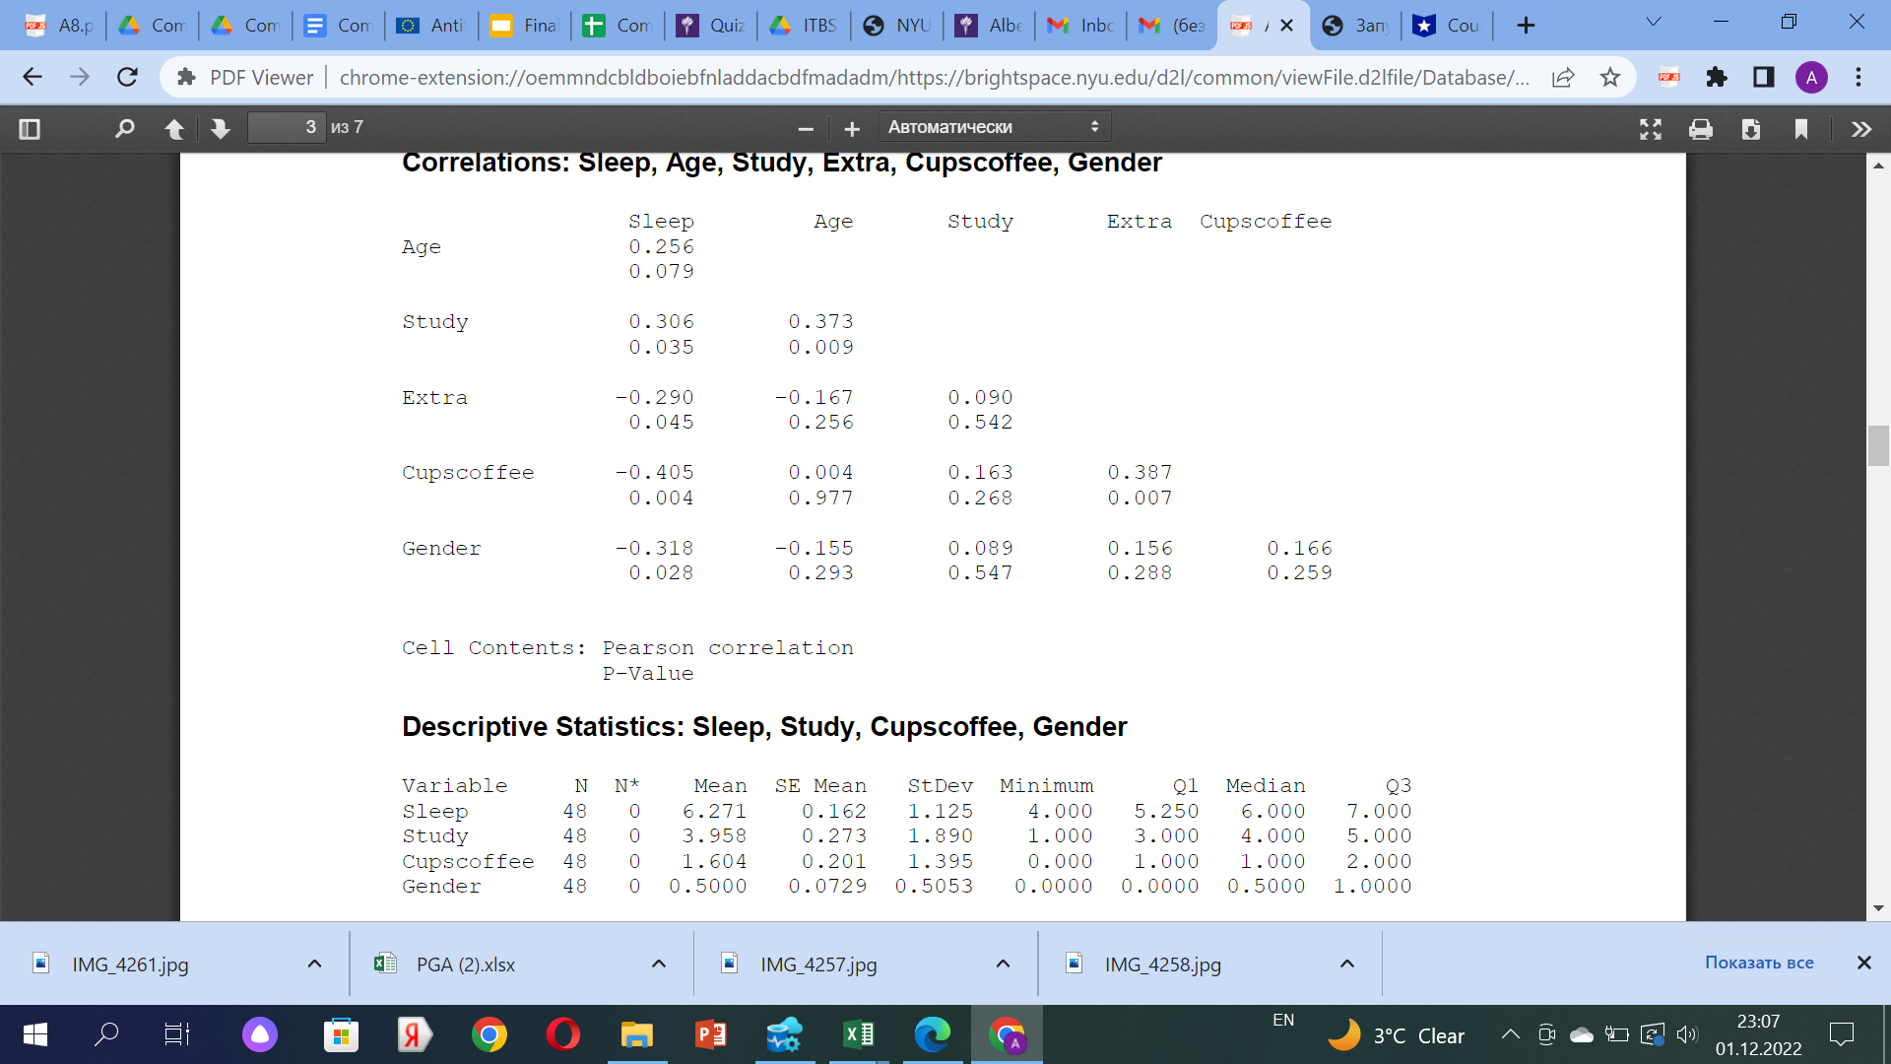
Task: Open the Chrome extensions puzzle icon
Action: tap(1718, 77)
